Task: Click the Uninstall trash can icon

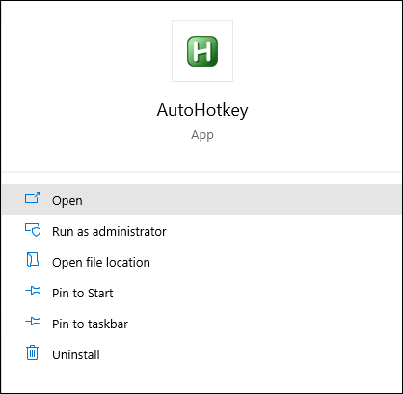Action: [x=32, y=352]
